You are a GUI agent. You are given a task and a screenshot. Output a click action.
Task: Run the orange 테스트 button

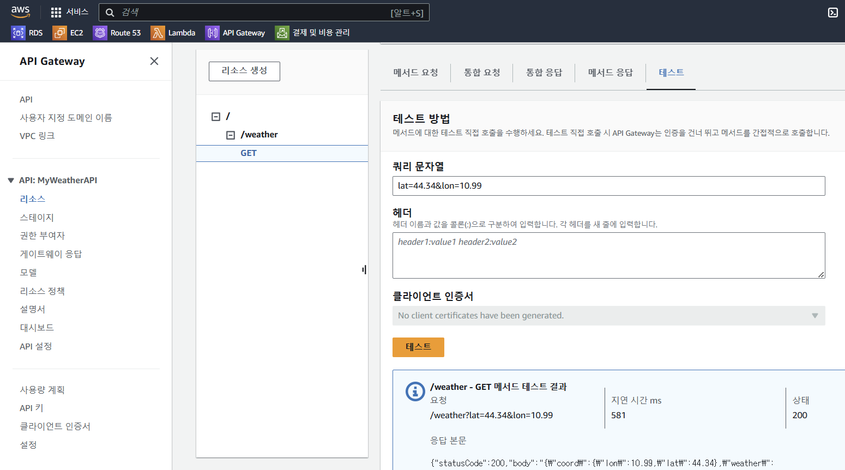point(418,347)
